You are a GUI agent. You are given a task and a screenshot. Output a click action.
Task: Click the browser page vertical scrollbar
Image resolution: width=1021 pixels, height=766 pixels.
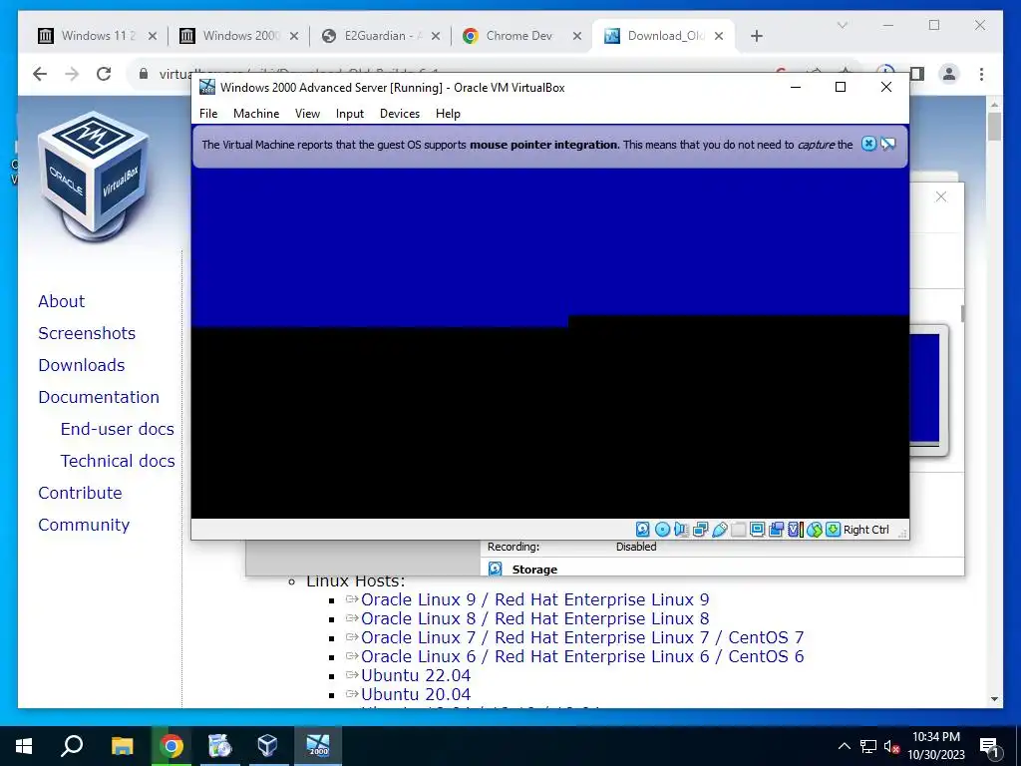(994, 127)
